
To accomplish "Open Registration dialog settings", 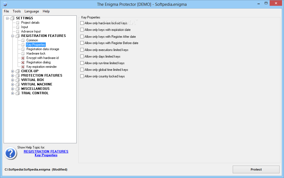I will click(x=39, y=62).
